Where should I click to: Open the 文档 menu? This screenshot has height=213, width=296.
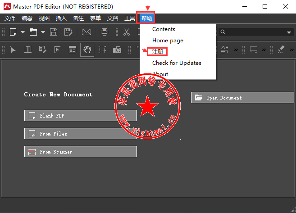click(113, 18)
